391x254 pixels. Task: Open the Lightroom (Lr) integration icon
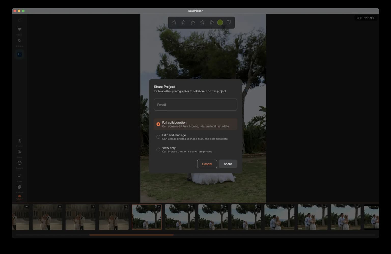pos(20,54)
